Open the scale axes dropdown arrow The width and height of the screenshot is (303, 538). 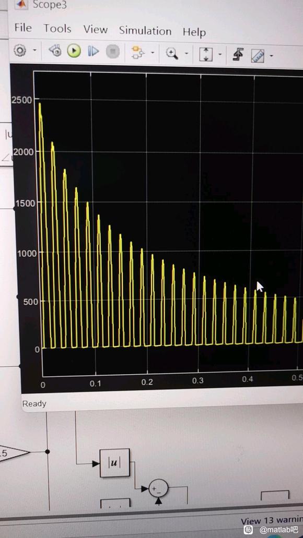click(220, 54)
